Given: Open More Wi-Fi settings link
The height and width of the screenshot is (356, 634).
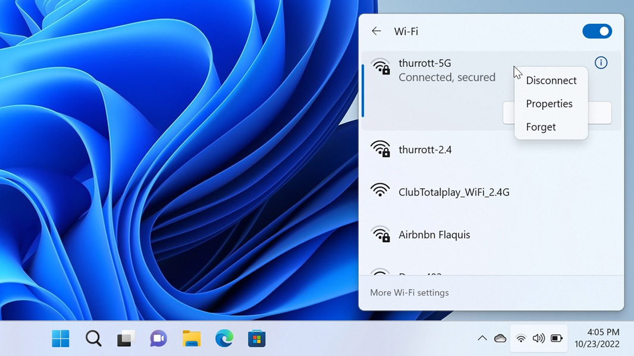Looking at the screenshot, I should 409,293.
